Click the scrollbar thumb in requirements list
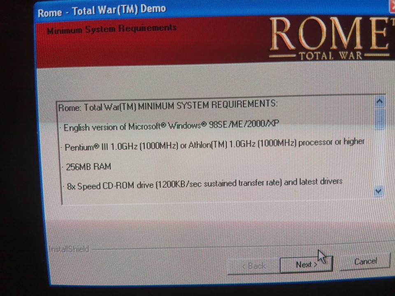 (x=380, y=118)
